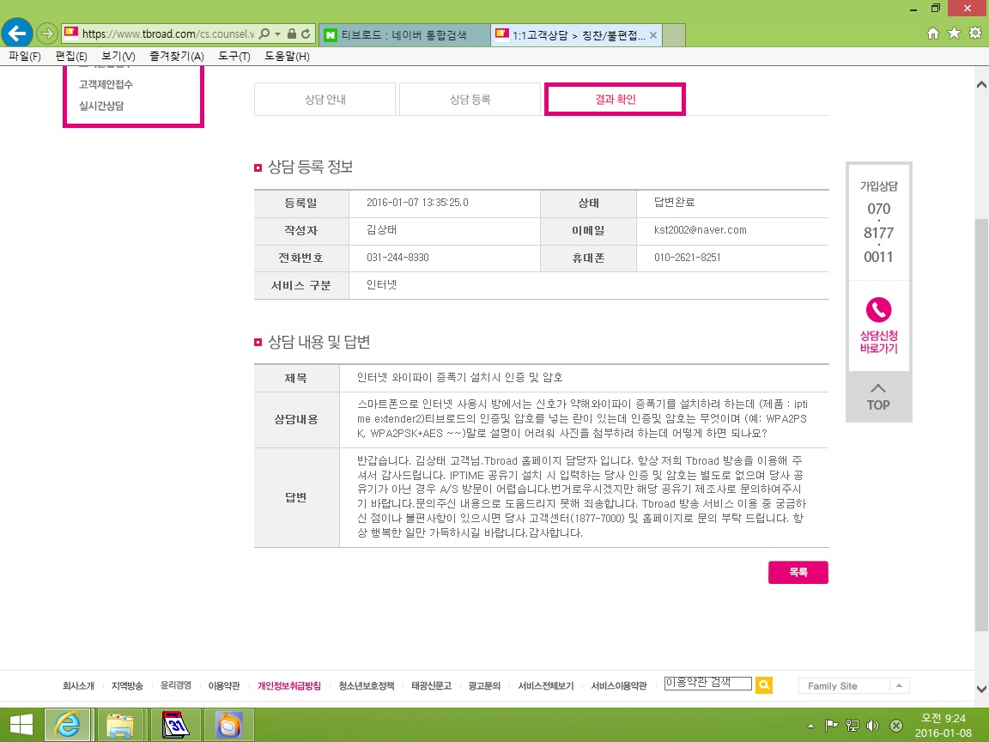Click the pink 목록 button
This screenshot has height=742, width=989.
pos(798,572)
